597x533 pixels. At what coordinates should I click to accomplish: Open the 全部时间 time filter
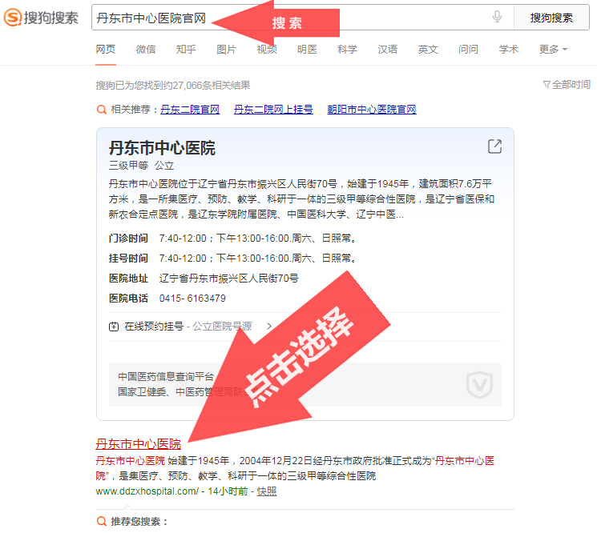(x=567, y=85)
